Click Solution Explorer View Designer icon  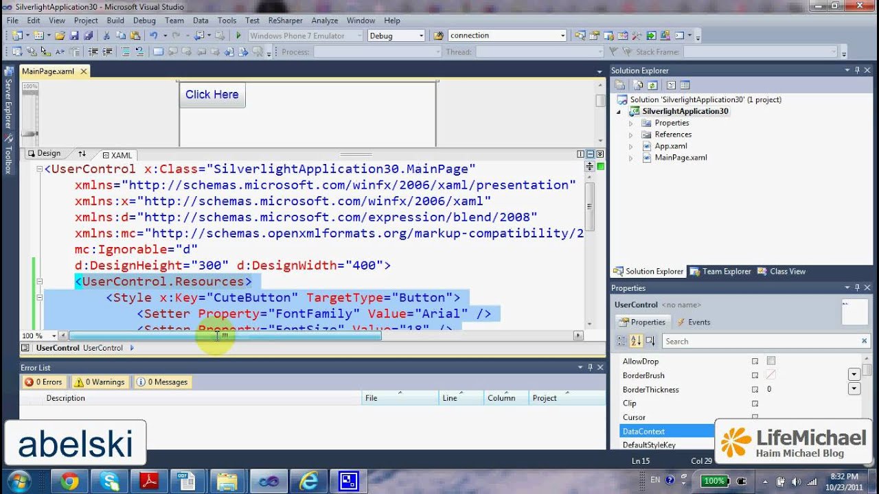(685, 85)
